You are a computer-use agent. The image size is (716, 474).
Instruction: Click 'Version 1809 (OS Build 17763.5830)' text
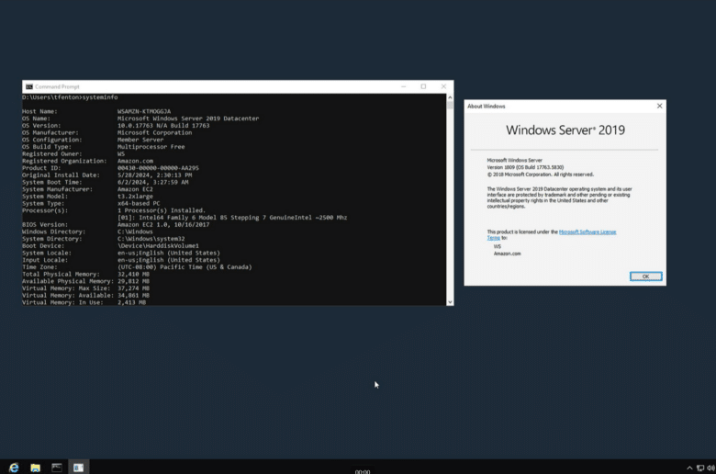525,167
